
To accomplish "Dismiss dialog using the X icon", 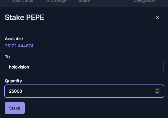I will (x=157, y=18).
